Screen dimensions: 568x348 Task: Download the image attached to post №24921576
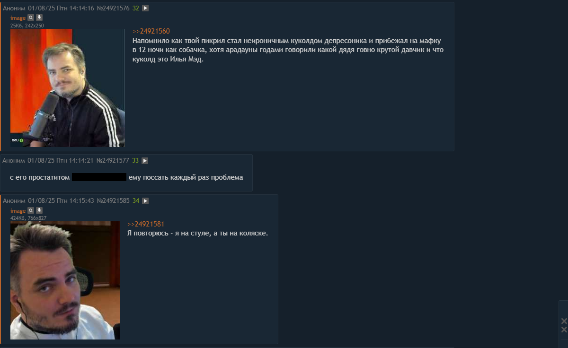(39, 17)
